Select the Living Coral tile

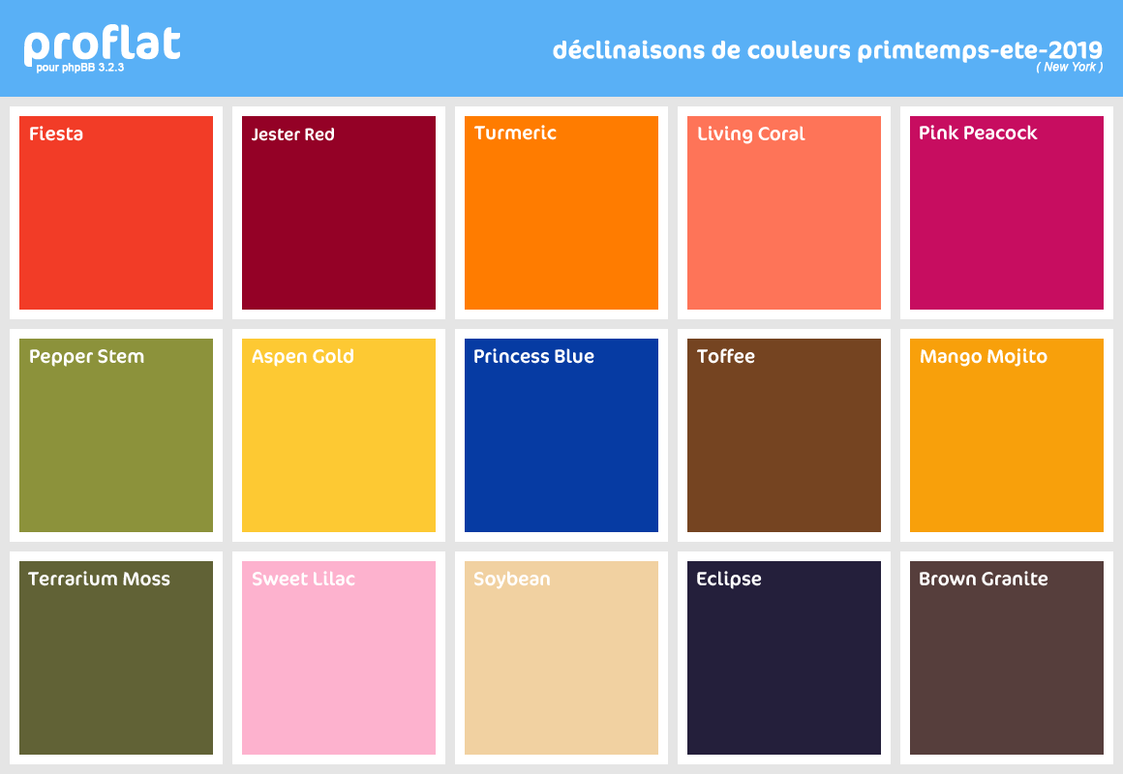click(x=784, y=213)
